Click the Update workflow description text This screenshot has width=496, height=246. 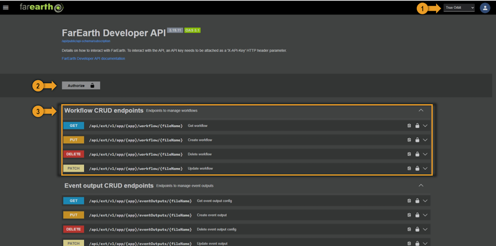(x=200, y=168)
